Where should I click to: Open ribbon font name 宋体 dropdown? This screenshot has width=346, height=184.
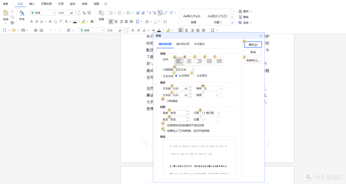(x=54, y=13)
